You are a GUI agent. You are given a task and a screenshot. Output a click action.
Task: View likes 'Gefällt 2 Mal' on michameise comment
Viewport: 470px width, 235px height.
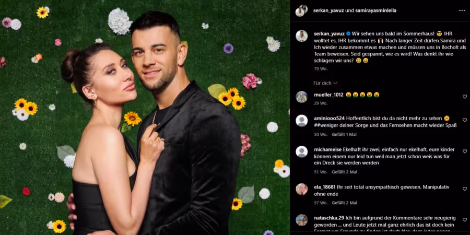pyautogui.click(x=345, y=172)
